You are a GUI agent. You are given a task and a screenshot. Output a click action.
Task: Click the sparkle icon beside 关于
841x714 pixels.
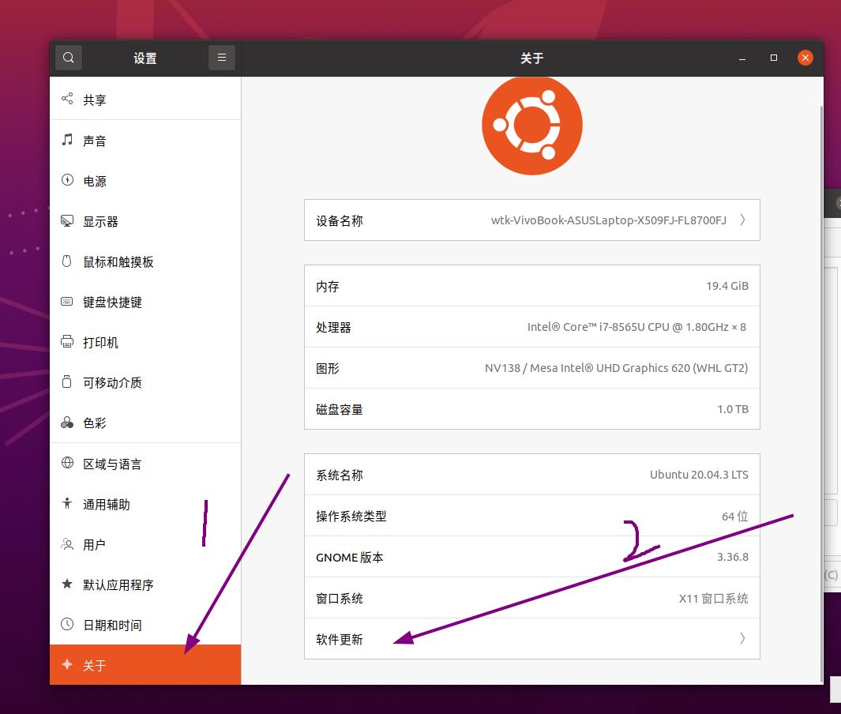point(67,665)
